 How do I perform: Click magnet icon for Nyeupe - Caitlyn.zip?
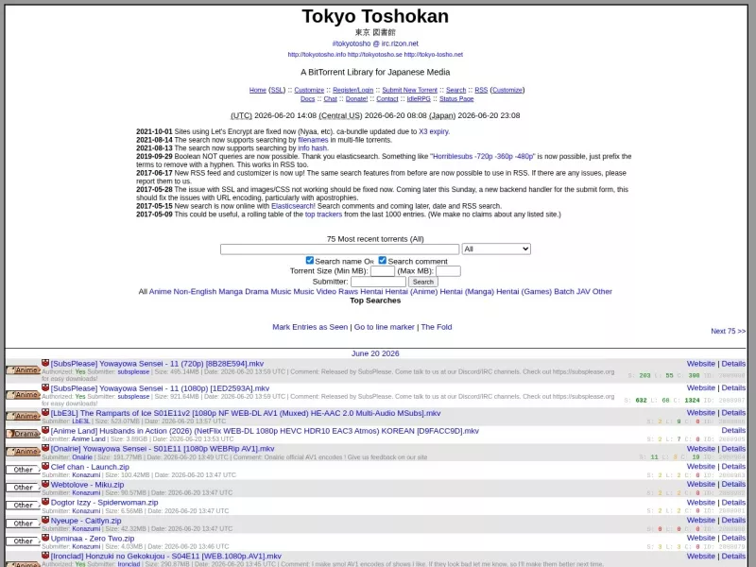click(x=45, y=520)
